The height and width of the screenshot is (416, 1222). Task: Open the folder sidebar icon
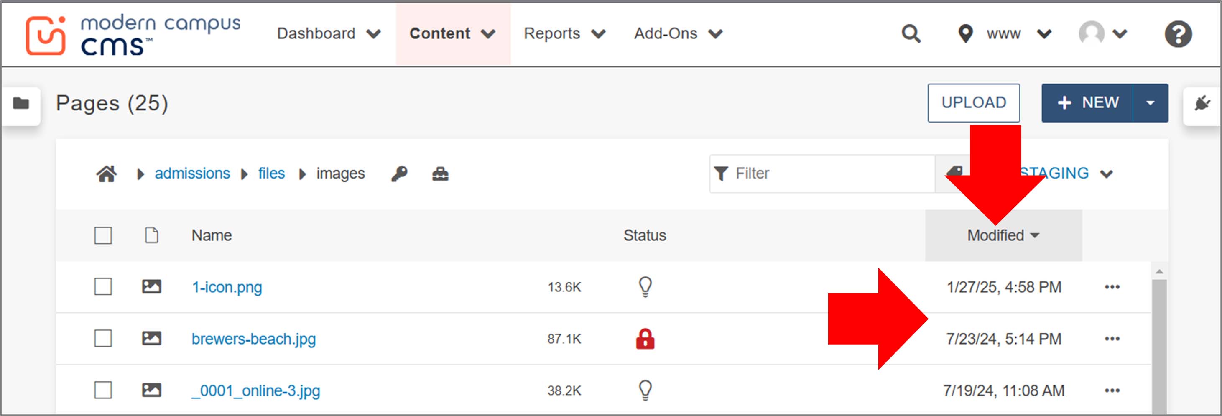click(21, 103)
